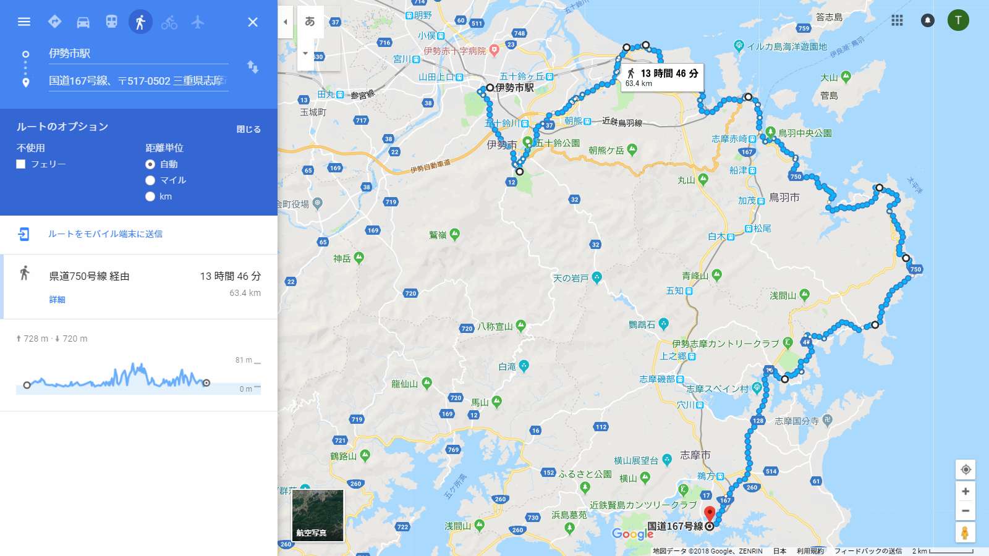
Task: Open the input language dropdown arrow
Action: [305, 53]
